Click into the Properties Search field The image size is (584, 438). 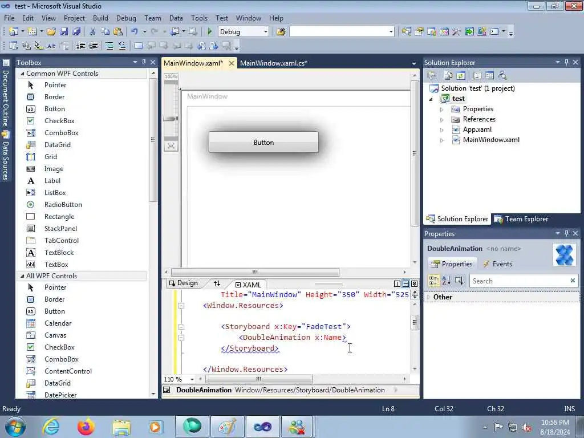click(519, 281)
